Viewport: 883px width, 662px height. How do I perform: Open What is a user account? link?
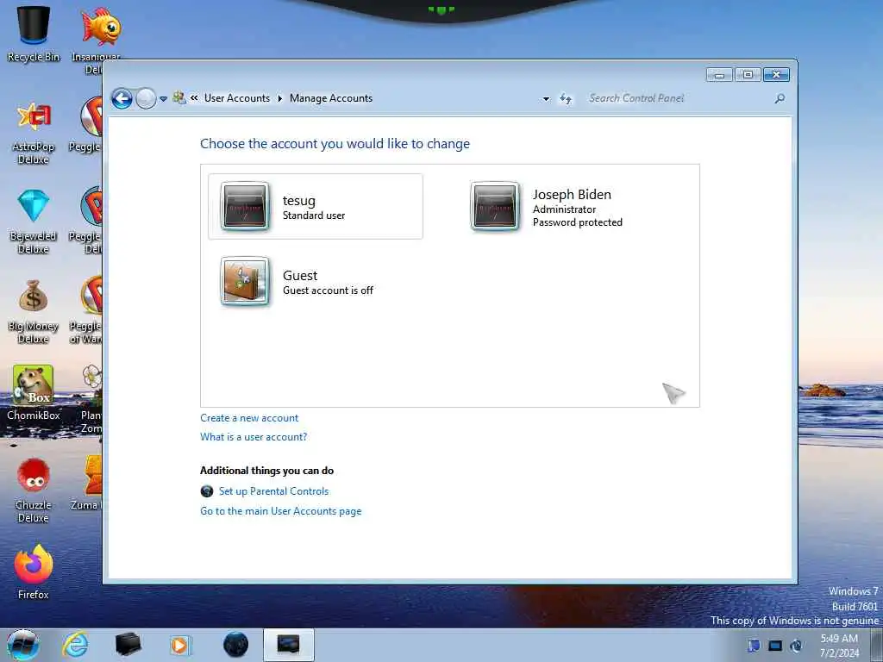pyautogui.click(x=254, y=437)
